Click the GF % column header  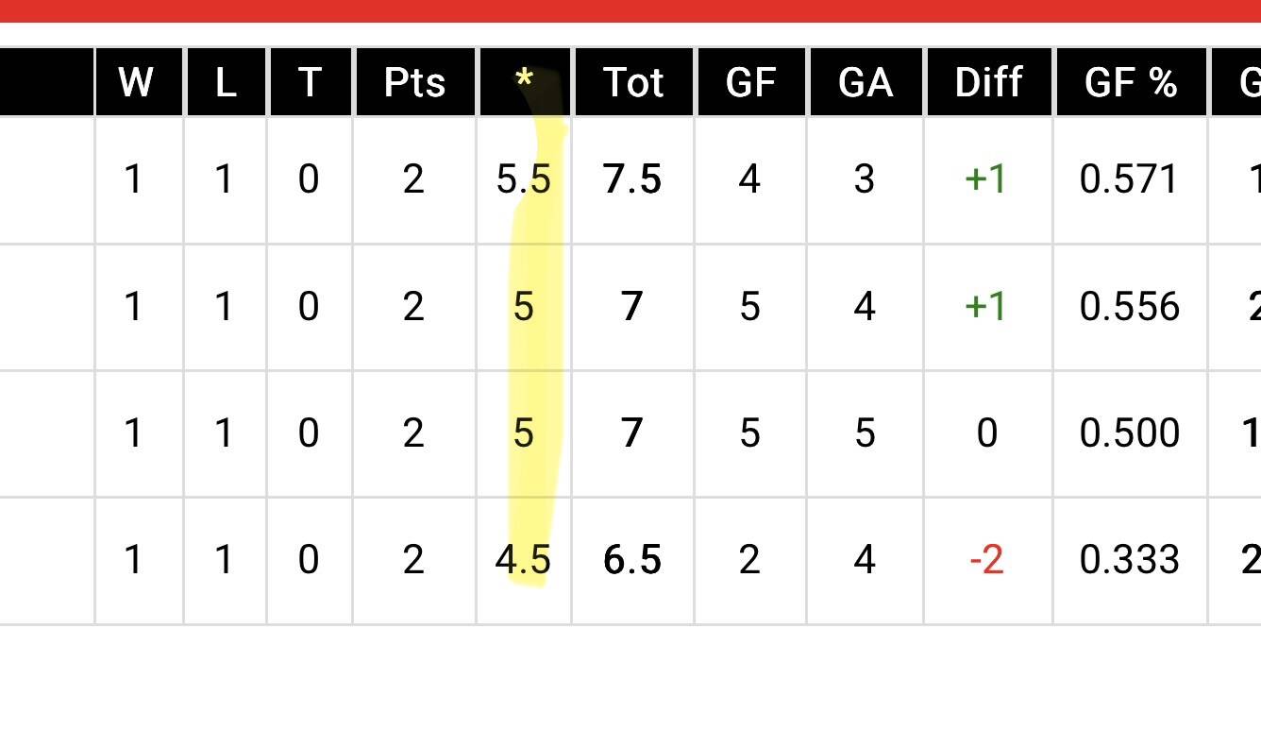pos(1130,83)
